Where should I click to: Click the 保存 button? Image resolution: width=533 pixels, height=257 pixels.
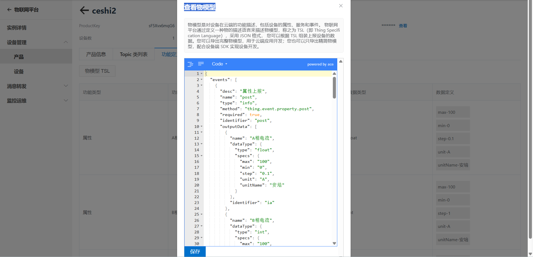[195, 251]
